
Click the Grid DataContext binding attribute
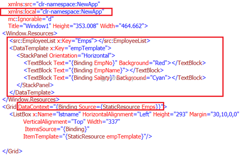pos(91,107)
